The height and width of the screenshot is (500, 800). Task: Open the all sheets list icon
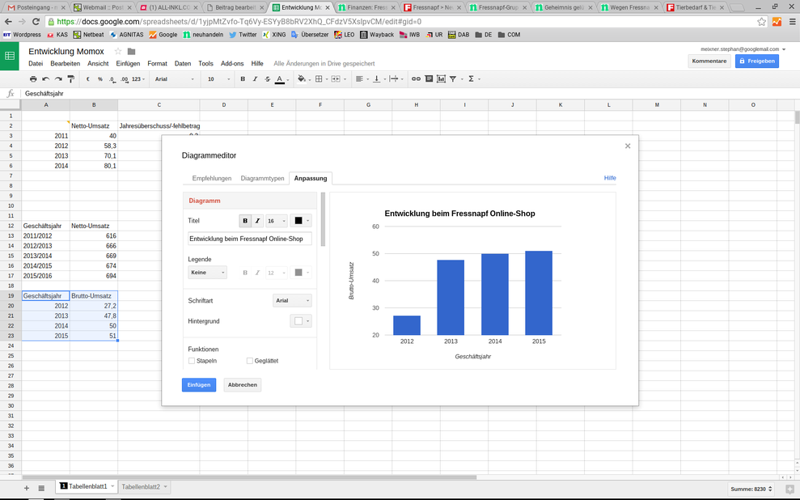click(42, 488)
